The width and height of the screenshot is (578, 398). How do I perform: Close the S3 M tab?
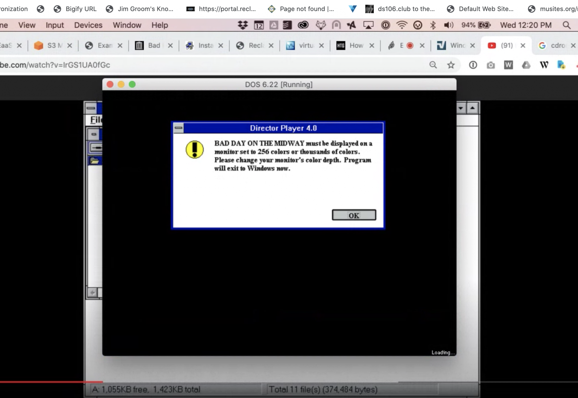[70, 45]
